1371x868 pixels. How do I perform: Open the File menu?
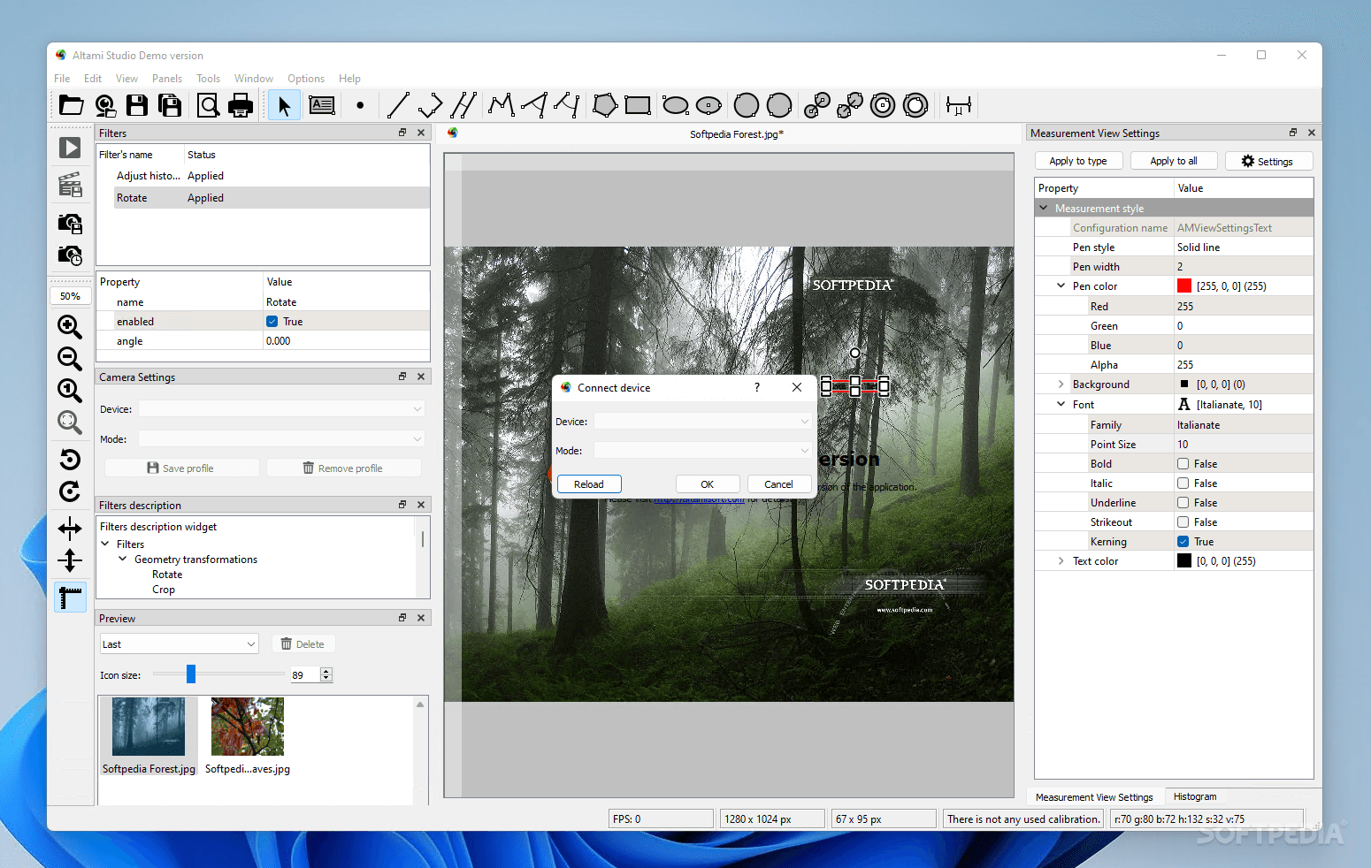point(62,79)
